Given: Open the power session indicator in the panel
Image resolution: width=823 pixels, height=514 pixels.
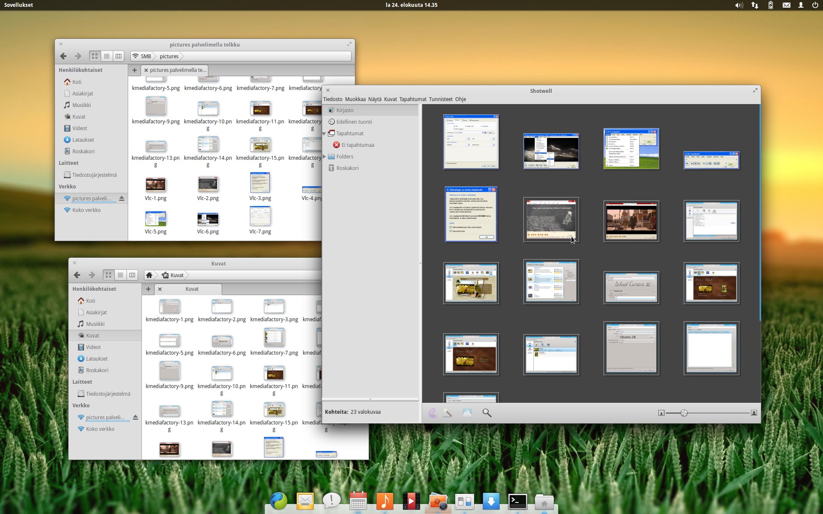Looking at the screenshot, I should (815, 5).
